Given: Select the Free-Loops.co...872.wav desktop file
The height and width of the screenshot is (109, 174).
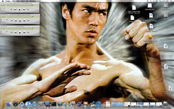Looking at the screenshot, I should 151,16.
